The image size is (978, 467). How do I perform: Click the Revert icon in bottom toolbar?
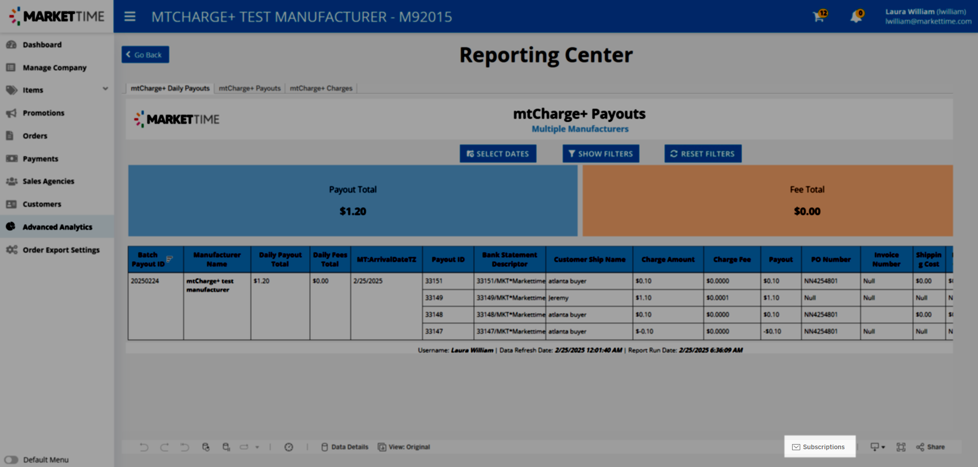(x=184, y=447)
